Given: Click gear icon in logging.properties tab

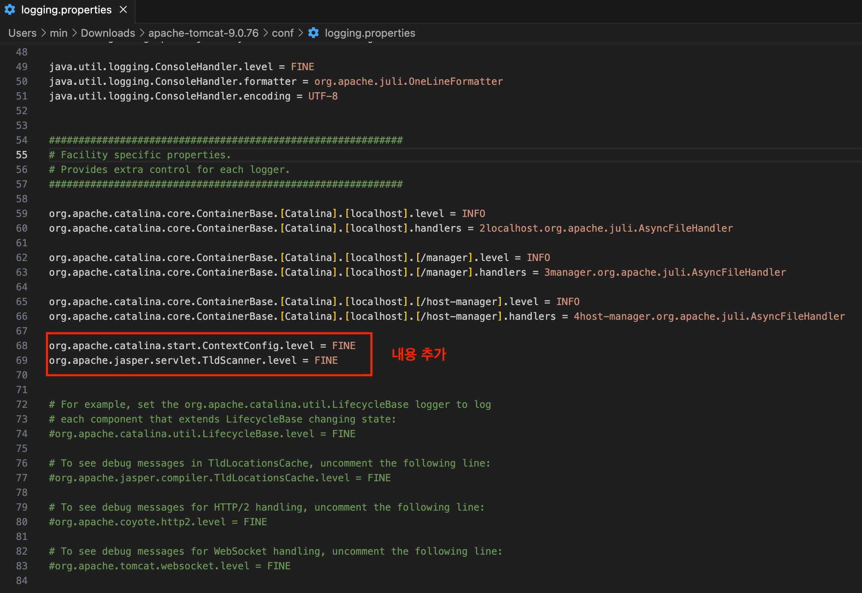Looking at the screenshot, I should 10,10.
